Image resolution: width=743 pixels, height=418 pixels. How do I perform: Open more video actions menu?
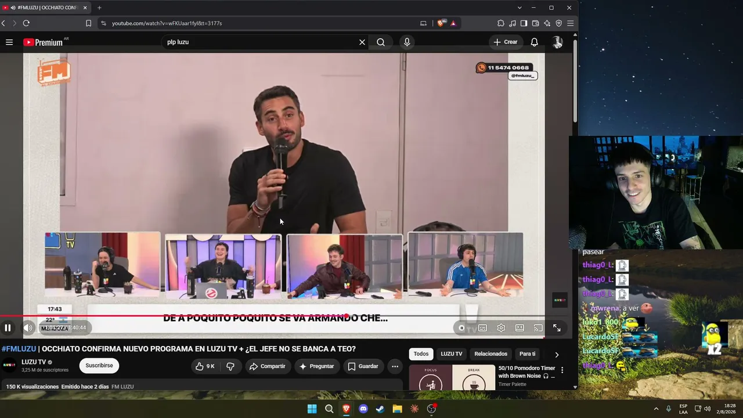point(395,366)
